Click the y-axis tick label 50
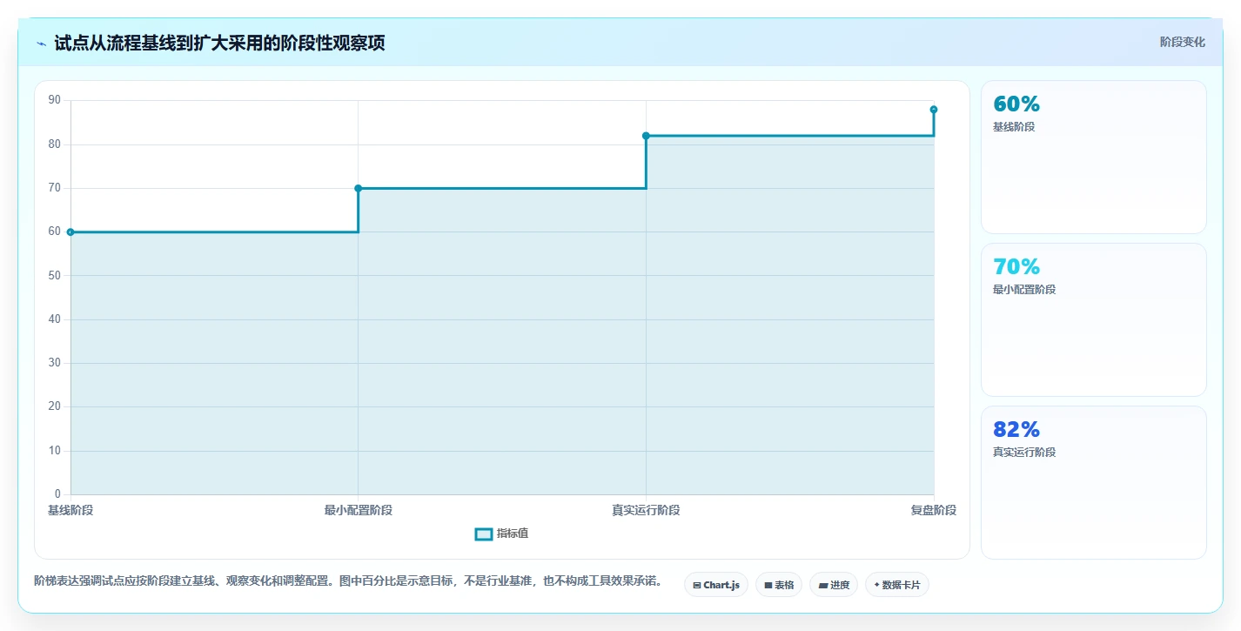This screenshot has width=1241, height=631. (55, 276)
